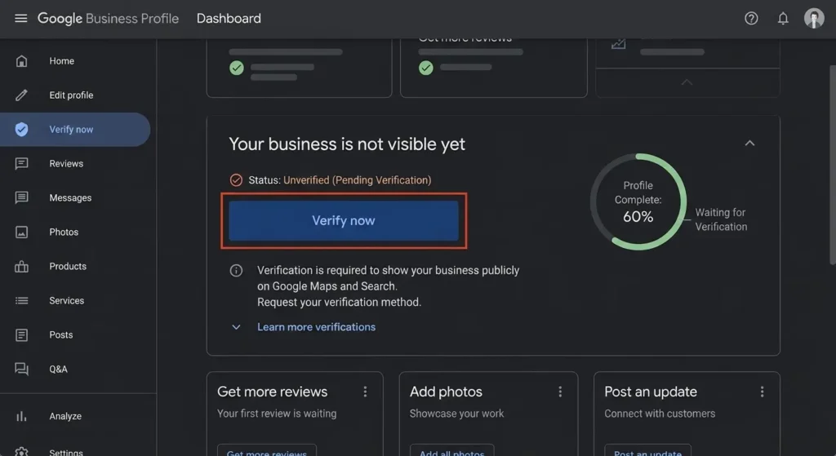Open Analyze text in sidebar
This screenshot has width=836, height=456.
tap(65, 417)
